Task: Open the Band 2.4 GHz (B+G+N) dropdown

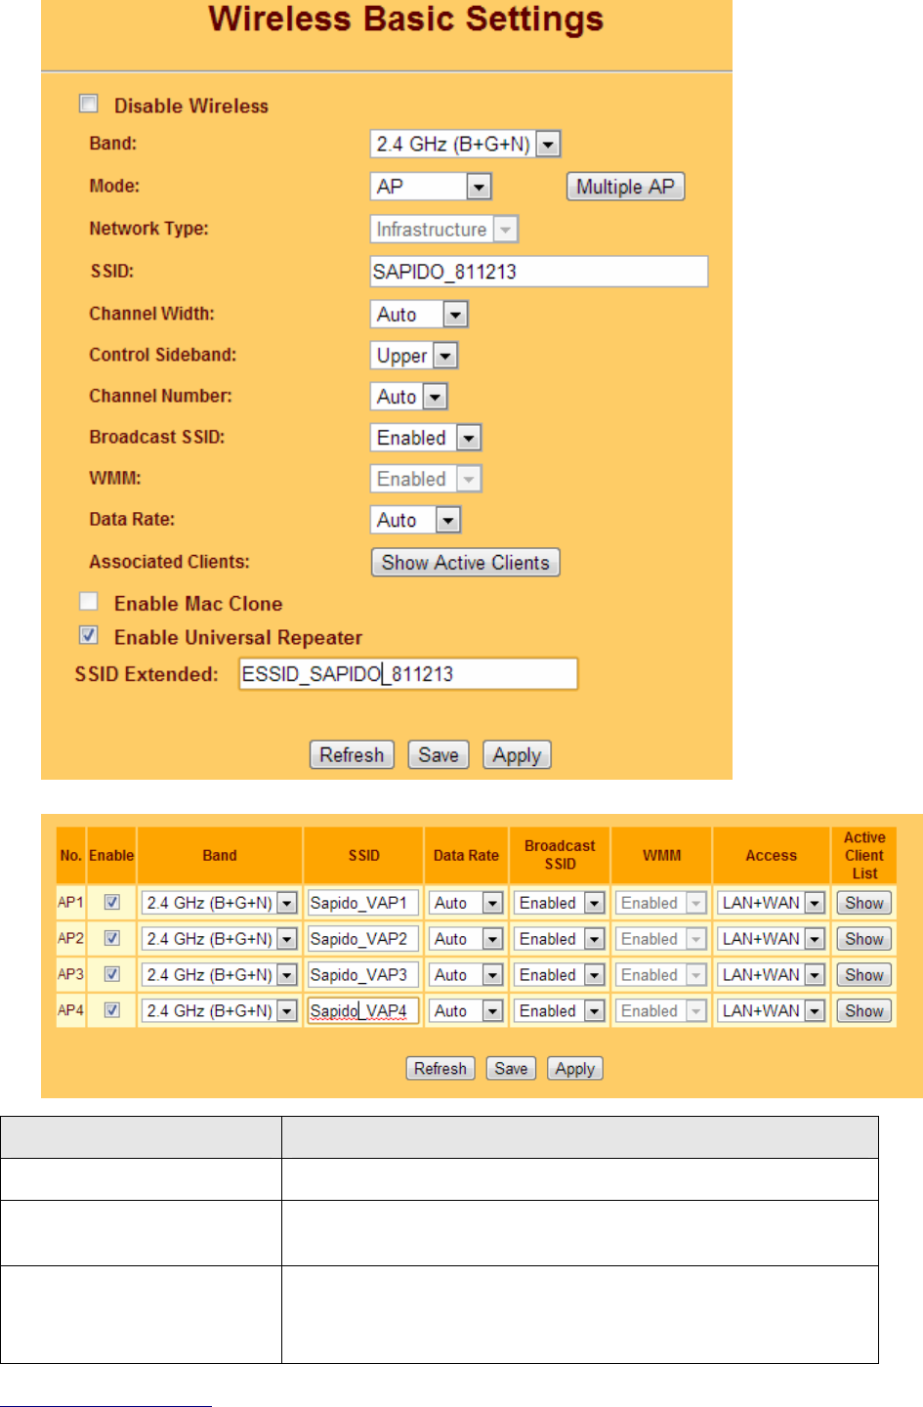Action: (466, 144)
